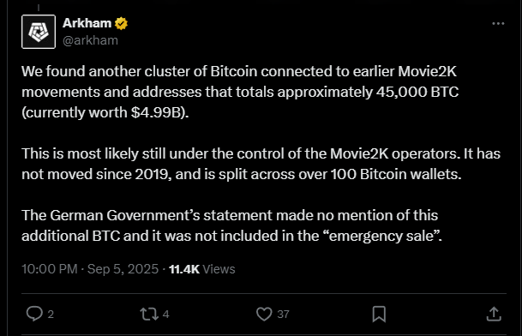Click the German Government statement paragraph
522x336 pixels.
point(231,225)
